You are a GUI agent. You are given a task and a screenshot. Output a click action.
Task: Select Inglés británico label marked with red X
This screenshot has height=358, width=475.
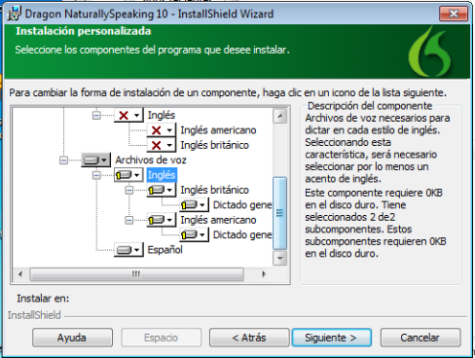(214, 145)
